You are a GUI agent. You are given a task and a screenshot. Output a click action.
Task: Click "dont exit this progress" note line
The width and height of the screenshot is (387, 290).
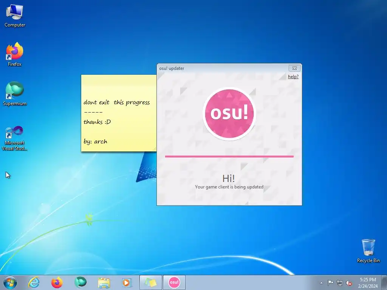(116, 102)
